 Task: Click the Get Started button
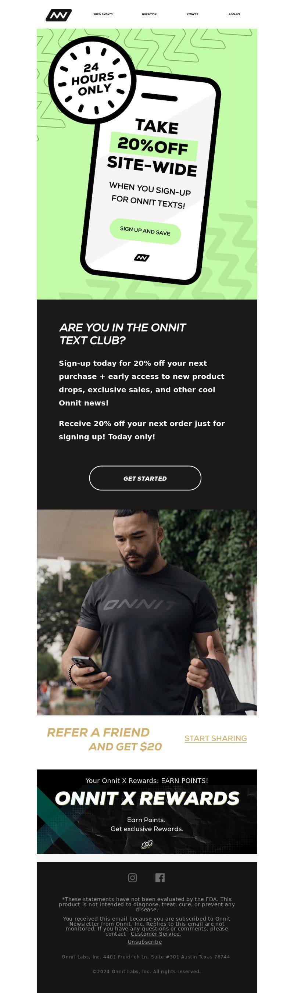[145, 478]
